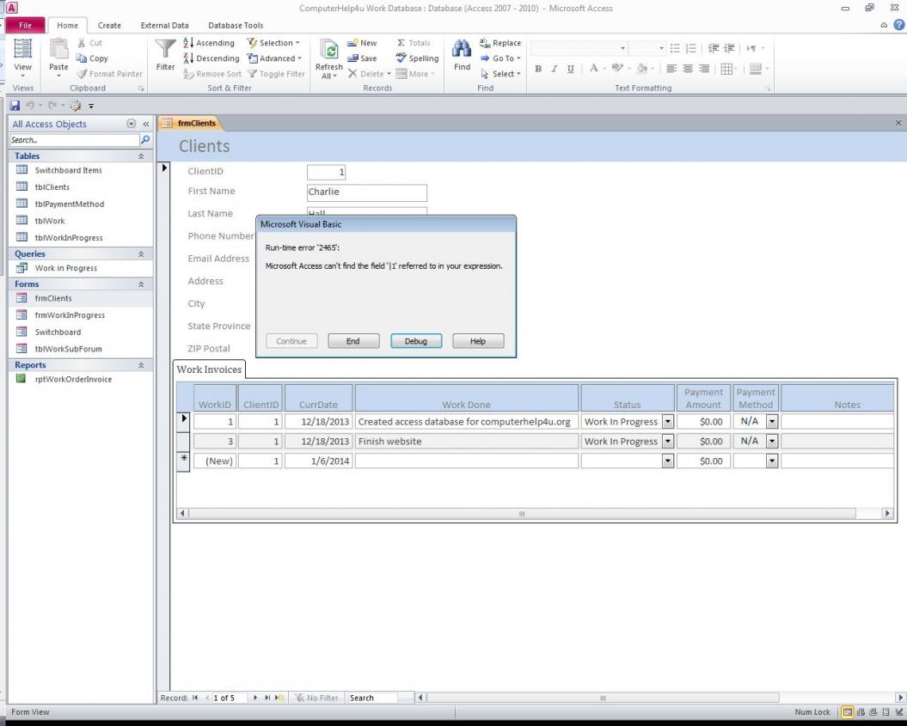
Task: Open the Status dropdown in the New row
Action: [667, 461]
